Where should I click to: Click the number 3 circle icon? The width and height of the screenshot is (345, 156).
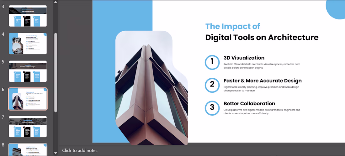(x=212, y=108)
